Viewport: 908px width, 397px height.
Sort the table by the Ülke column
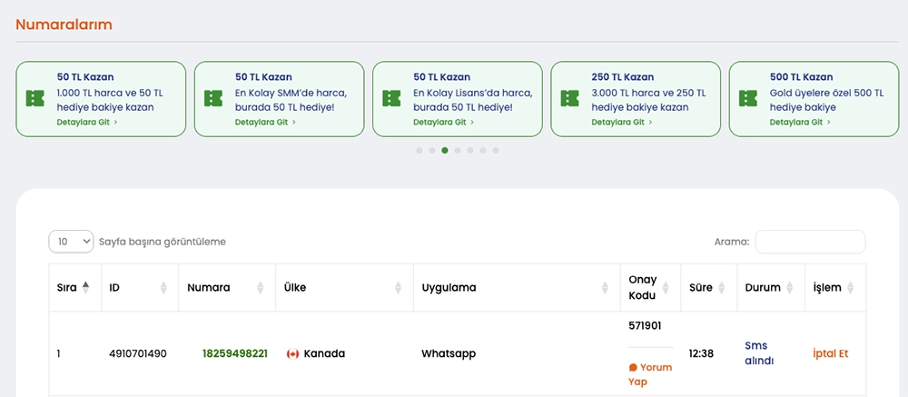pos(398,288)
